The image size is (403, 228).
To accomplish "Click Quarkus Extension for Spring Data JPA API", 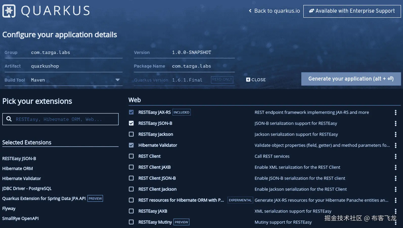I will click(44, 198).
